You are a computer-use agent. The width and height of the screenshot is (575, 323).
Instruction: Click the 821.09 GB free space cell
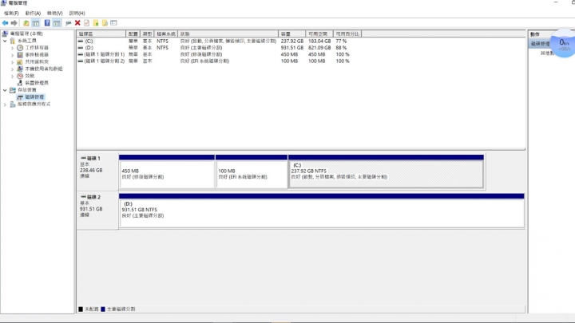[319, 48]
